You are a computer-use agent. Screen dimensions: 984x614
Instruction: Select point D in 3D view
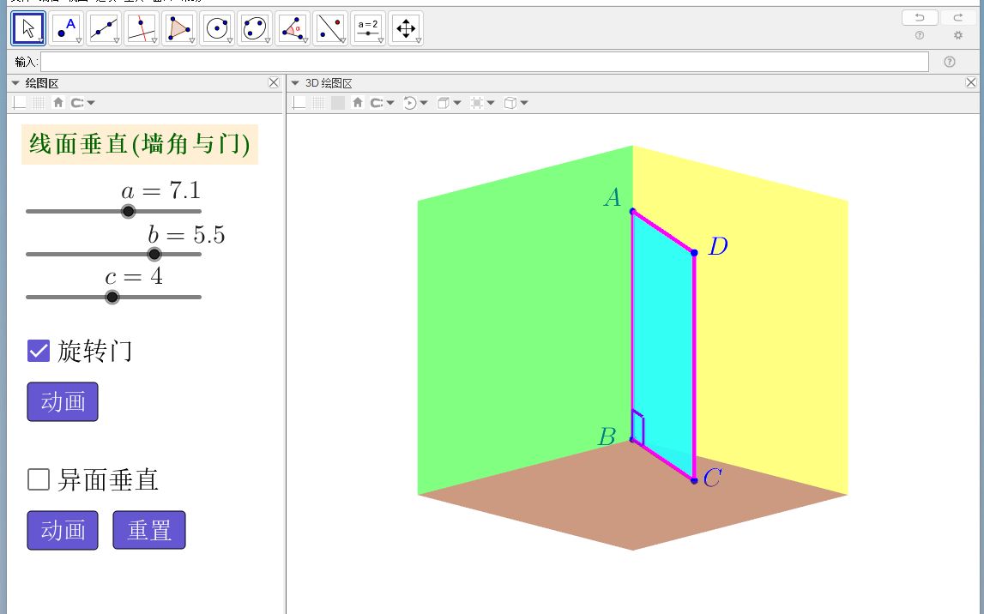click(694, 253)
